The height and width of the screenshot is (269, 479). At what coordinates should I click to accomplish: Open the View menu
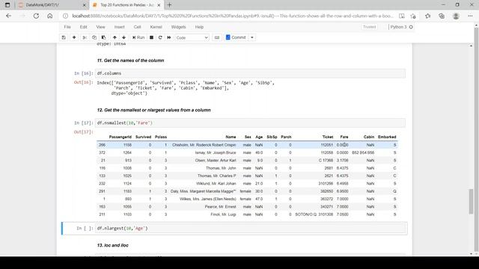tap(100, 27)
